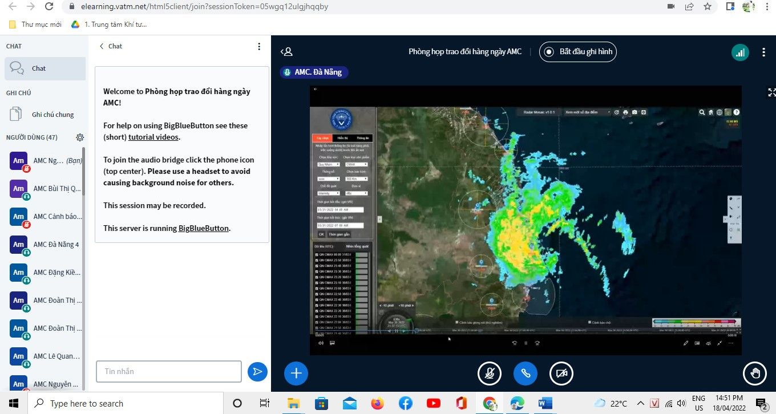Send the chat message
Screen dimensions: 776x414
tap(257, 372)
